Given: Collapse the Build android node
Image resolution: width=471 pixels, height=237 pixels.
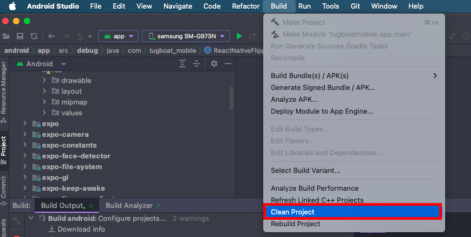Looking at the screenshot, I should [31, 218].
